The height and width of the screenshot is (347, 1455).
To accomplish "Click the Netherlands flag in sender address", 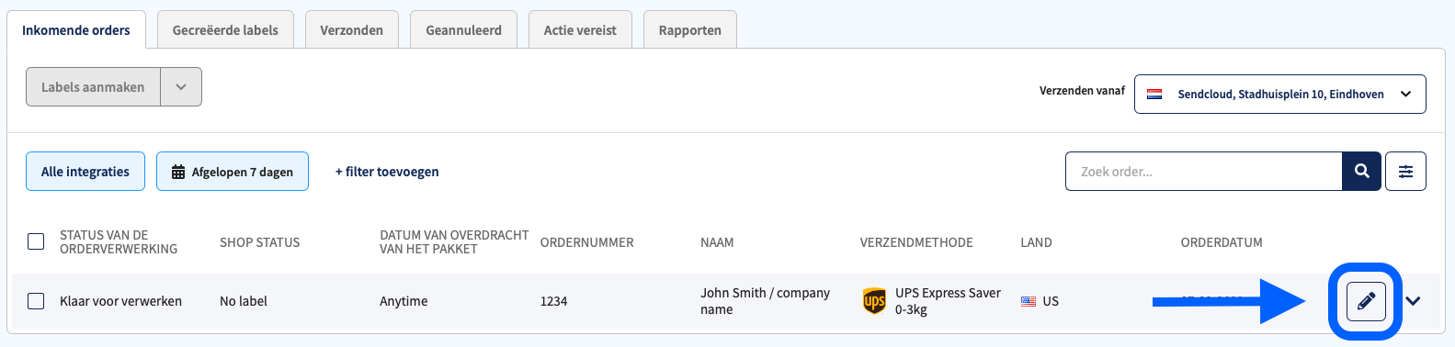I will tap(1155, 94).
